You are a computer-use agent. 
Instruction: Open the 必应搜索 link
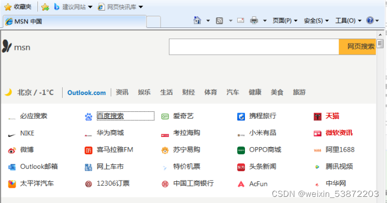(x=34, y=116)
